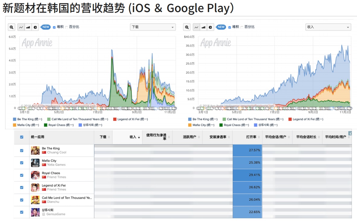
Task: Select line chart icon on revenue chart
Action: point(196,27)
